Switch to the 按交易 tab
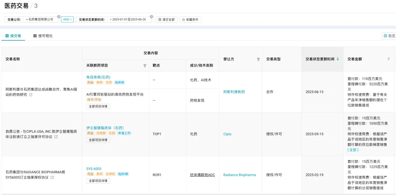Screen dimensions: 396x195 (x=13, y=36)
